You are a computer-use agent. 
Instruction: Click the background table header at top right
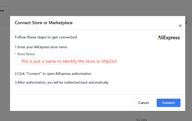coord(188,23)
